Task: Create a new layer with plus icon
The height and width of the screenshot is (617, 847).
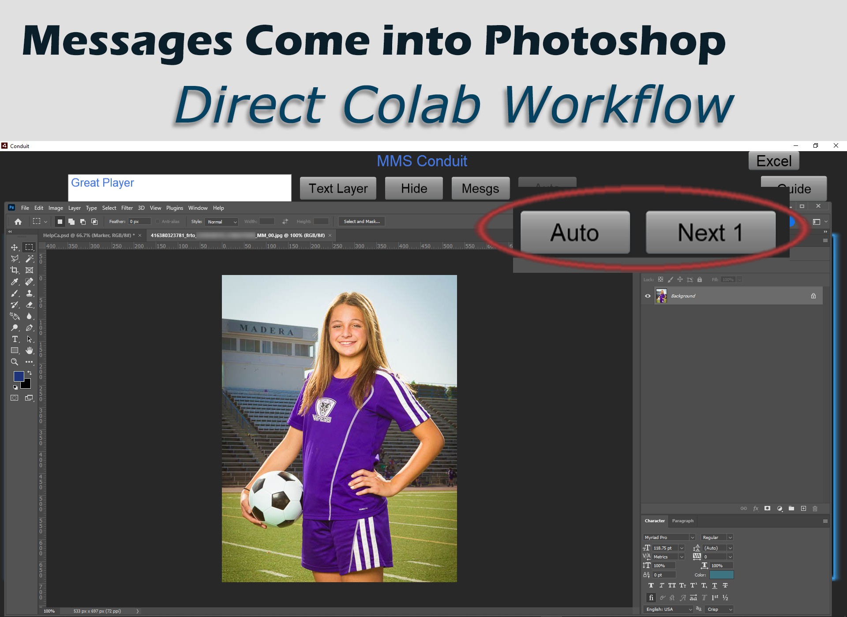Action: point(803,509)
